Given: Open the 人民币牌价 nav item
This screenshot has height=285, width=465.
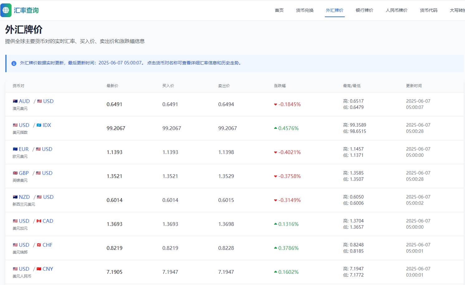Looking at the screenshot, I should click(x=396, y=10).
